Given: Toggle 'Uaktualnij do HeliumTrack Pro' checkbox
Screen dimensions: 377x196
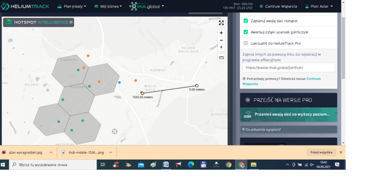Looking at the screenshot, I should 246,43.
